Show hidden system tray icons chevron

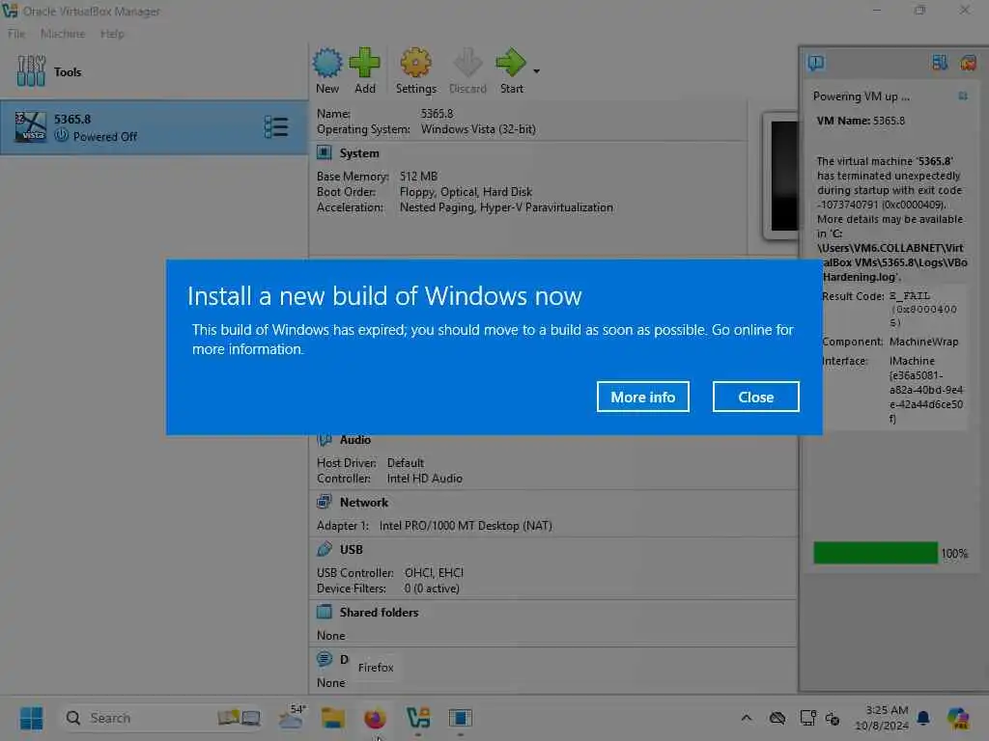[747, 718]
